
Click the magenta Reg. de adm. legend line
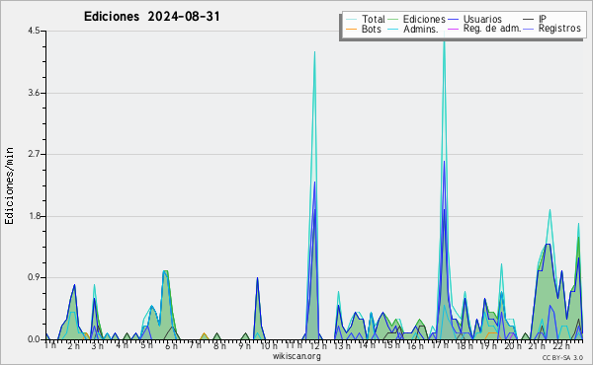point(453,29)
